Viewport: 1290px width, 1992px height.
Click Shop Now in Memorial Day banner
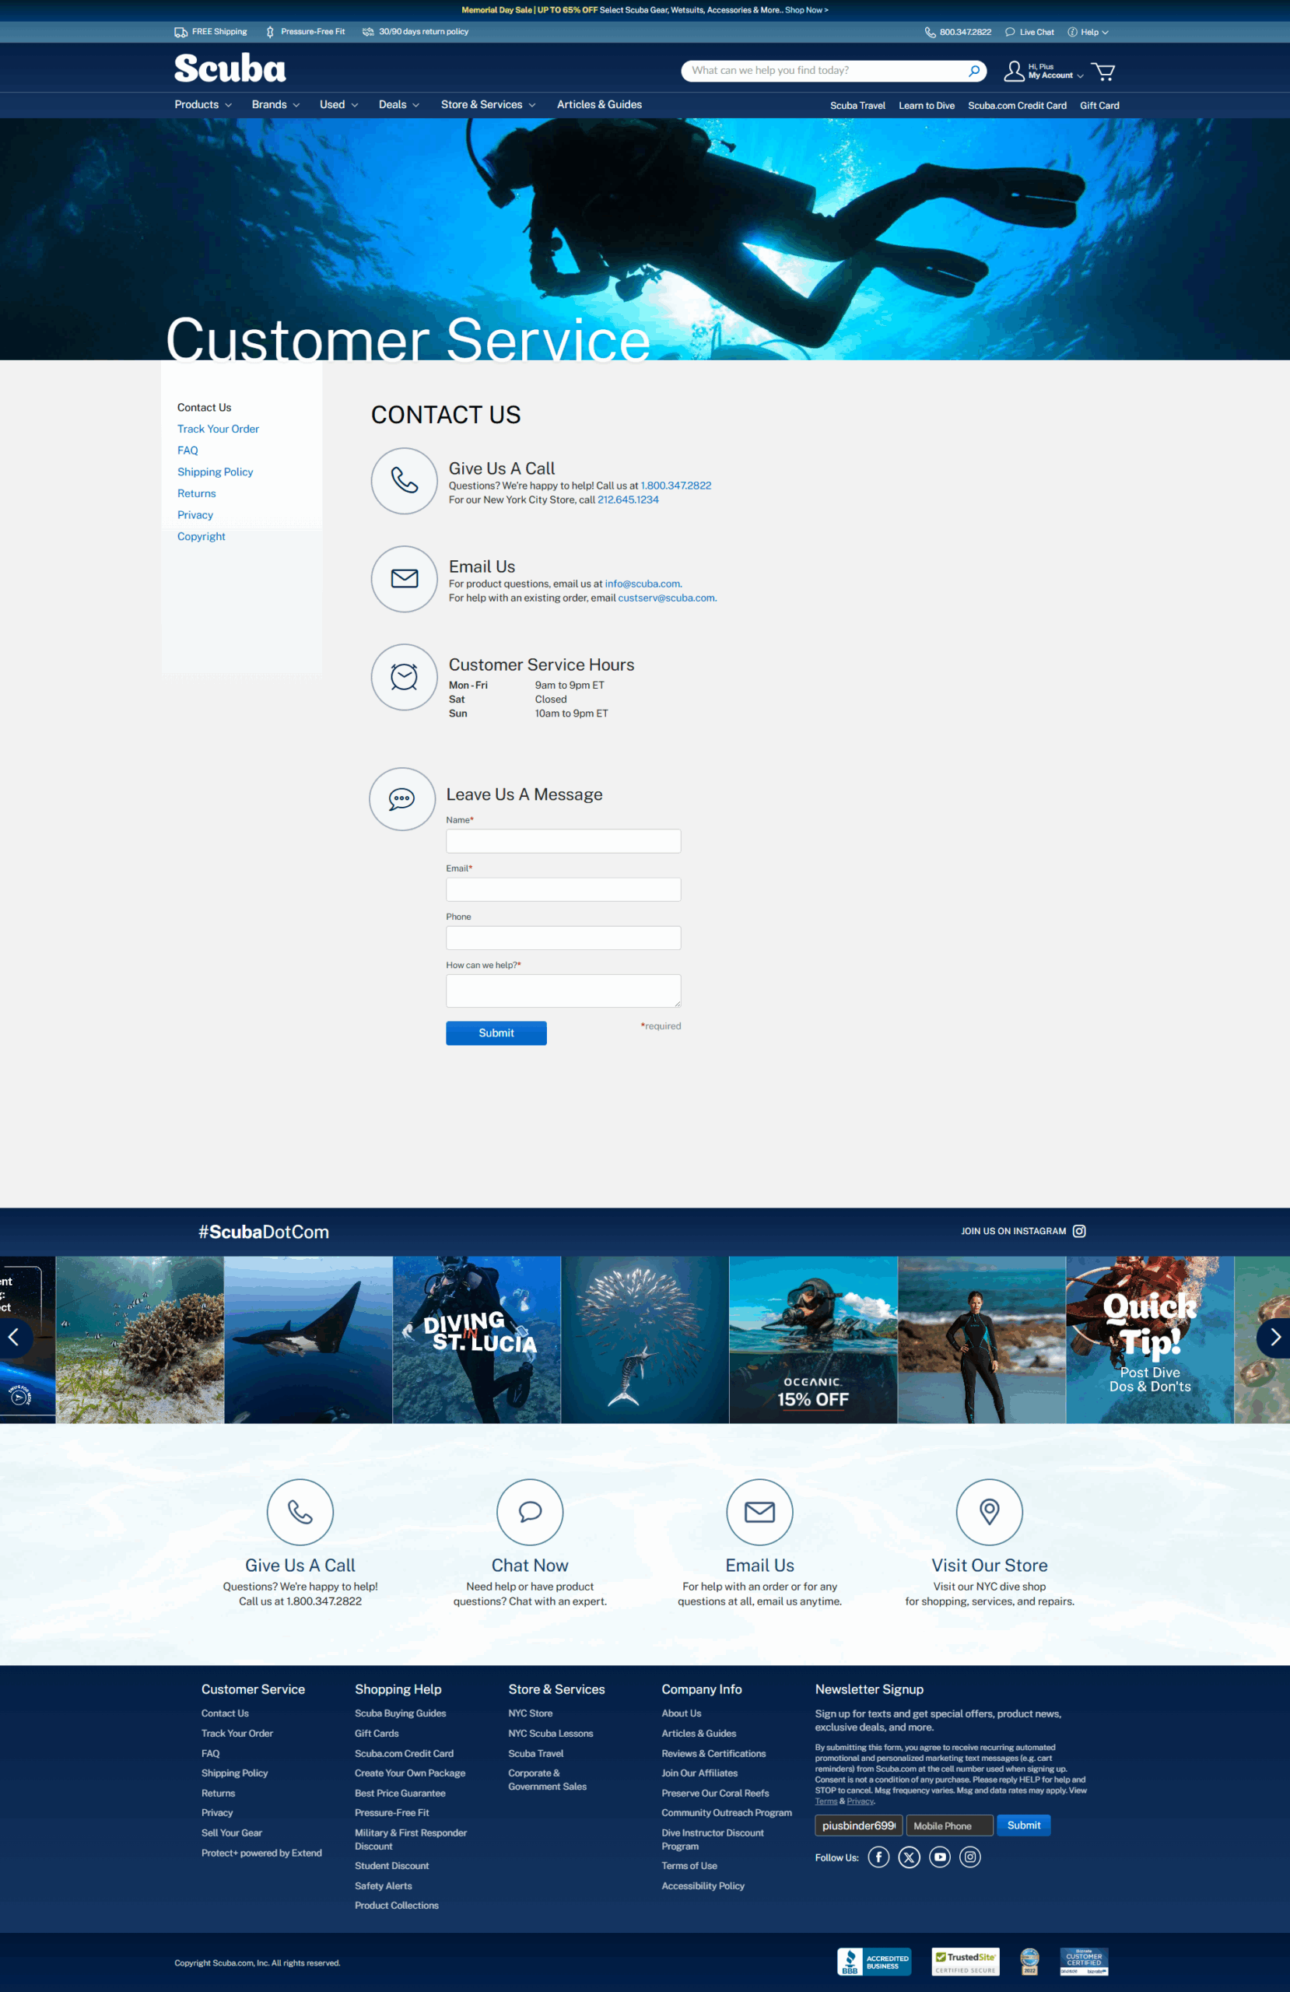(806, 10)
